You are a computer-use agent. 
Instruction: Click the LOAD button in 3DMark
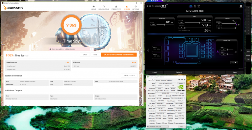tap(85, 55)
